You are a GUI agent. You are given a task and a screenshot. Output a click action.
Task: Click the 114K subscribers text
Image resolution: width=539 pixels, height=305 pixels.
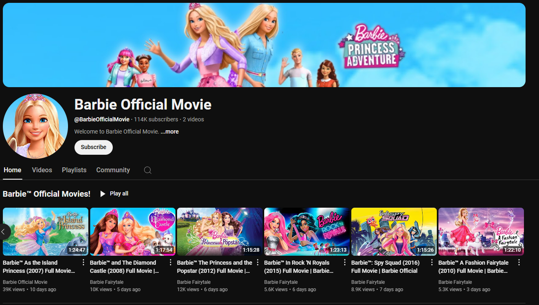pyautogui.click(x=156, y=119)
